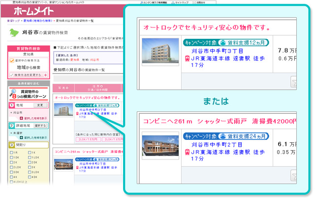The width and height of the screenshot is (315, 210).
Task: Click 賃貸物件検索 pink panel header
Action: [x=29, y=49]
